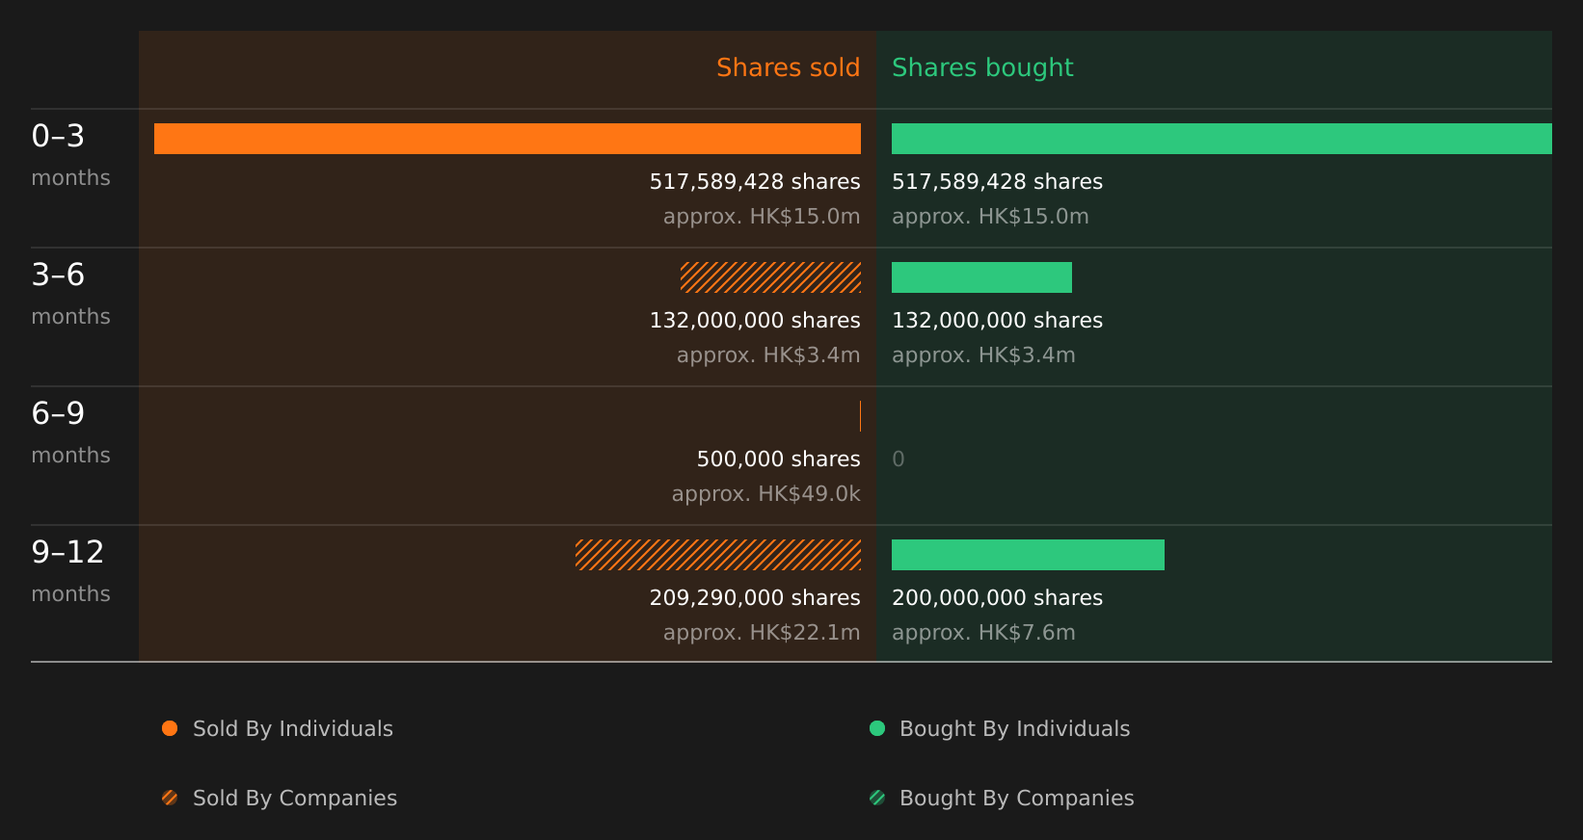Click the approx. HK$22.1m amount
Viewport: 1583px width, 840px height.
762,633
